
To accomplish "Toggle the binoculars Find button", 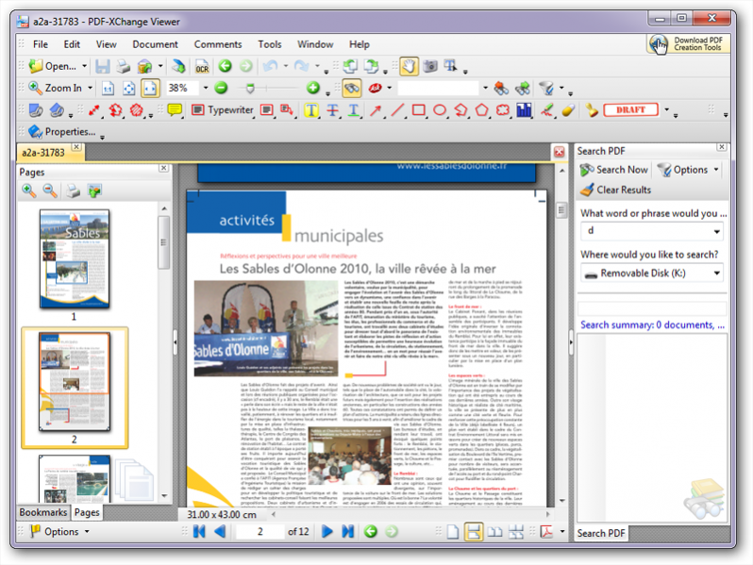I will pos(351,88).
